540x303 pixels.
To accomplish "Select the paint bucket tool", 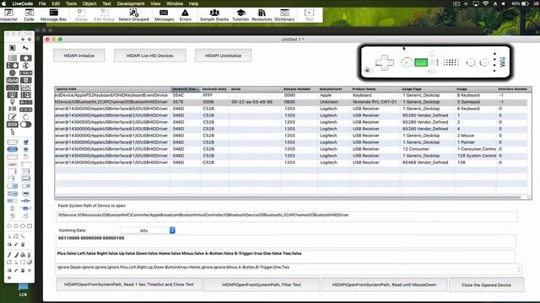I will tap(23, 255).
